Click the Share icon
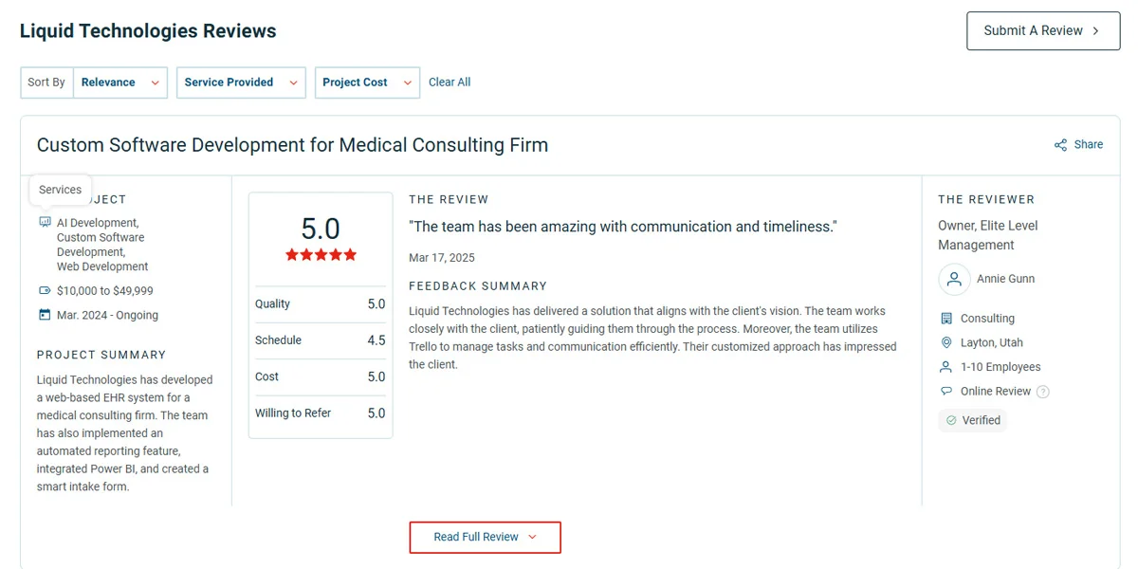The width and height of the screenshot is (1138, 569). [1060, 145]
